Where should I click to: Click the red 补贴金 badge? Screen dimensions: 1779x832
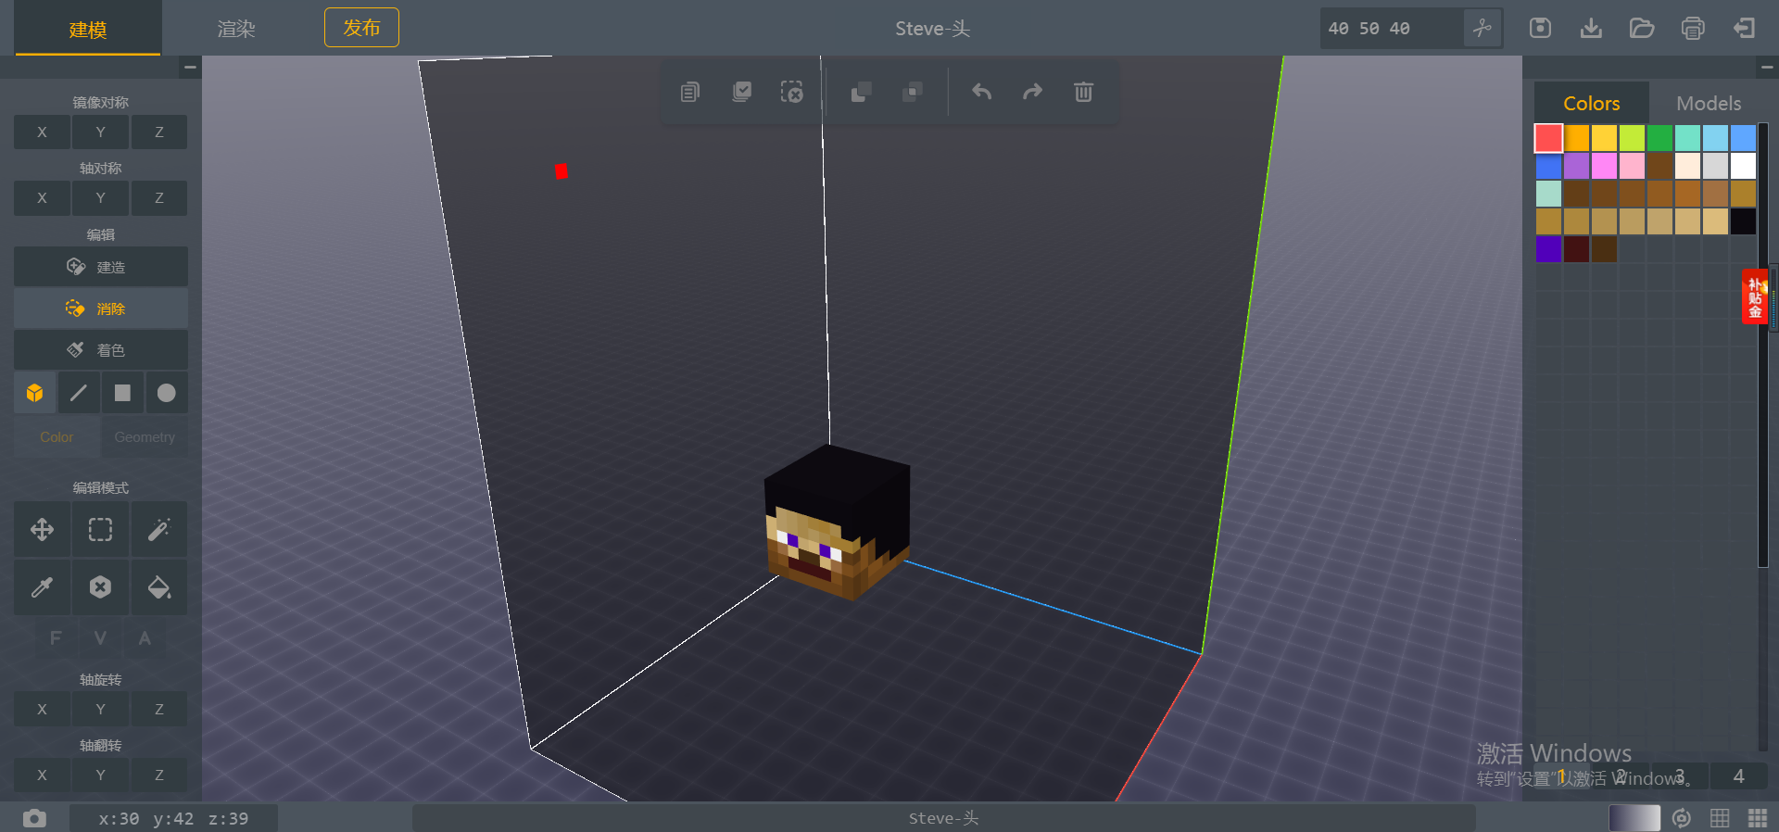pyautogui.click(x=1754, y=296)
